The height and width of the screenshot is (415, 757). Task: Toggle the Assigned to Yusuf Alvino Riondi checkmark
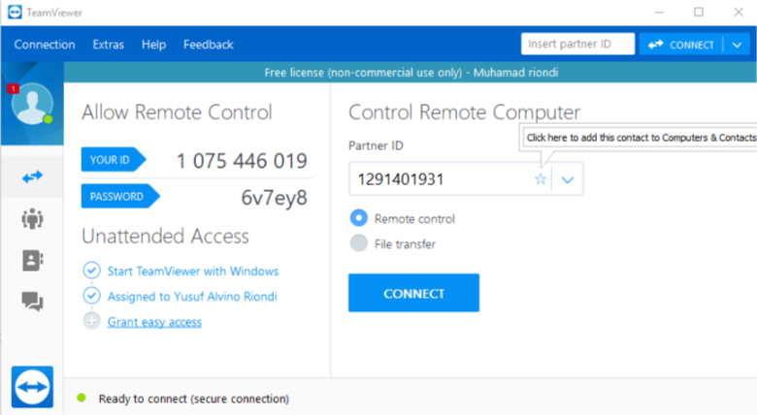[92, 296]
